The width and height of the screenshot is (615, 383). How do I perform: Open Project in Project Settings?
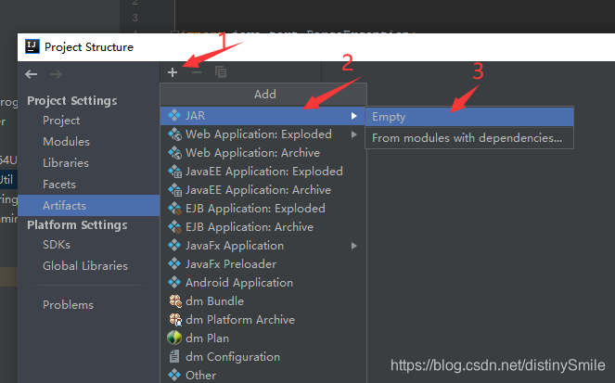pos(61,121)
